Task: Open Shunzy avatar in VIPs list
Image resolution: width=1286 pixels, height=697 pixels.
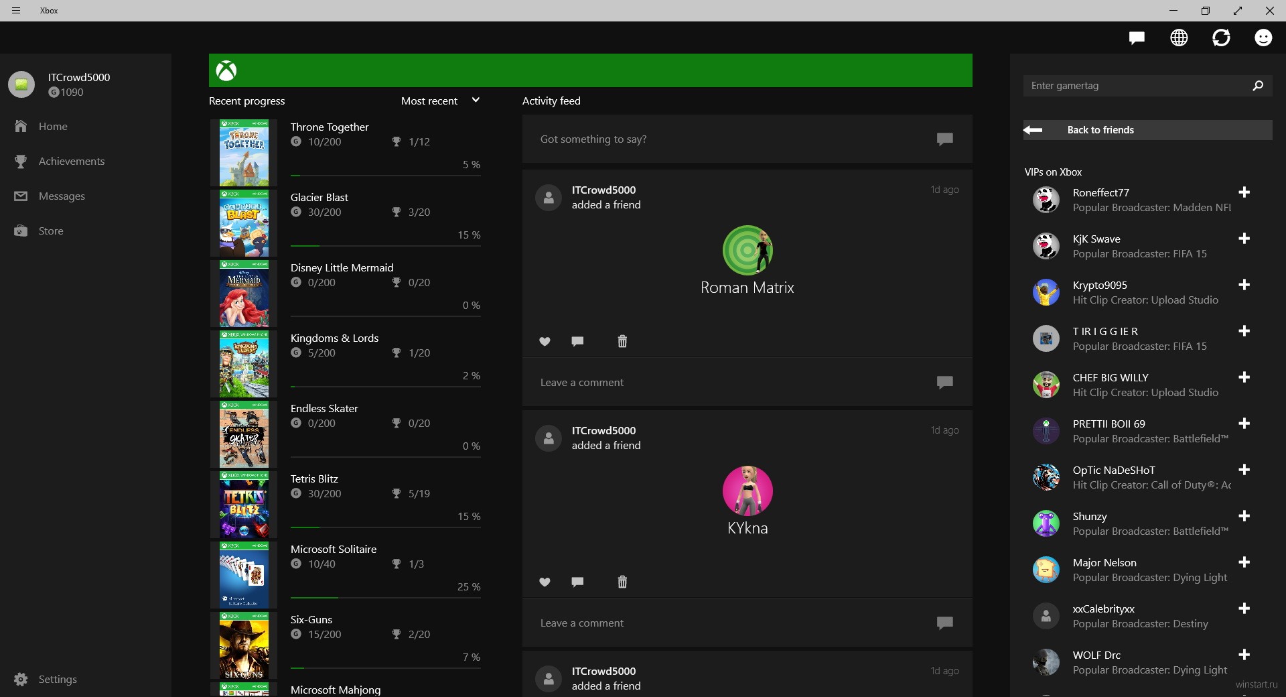Action: point(1046,523)
